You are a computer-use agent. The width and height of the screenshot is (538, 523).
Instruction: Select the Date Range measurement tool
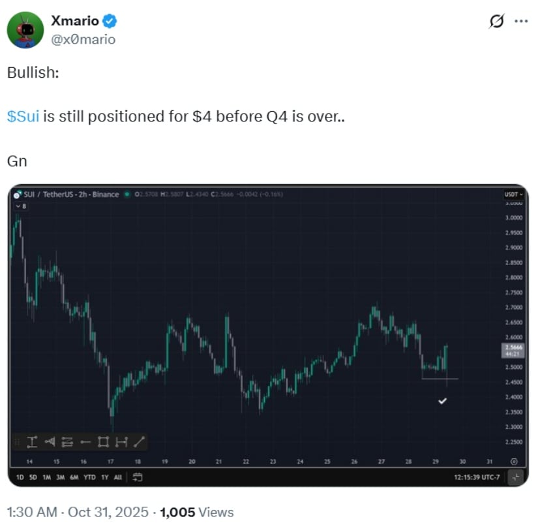point(121,442)
